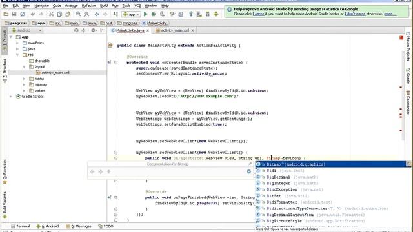
Task: Click the documentation popup pin icon
Action: pos(250,164)
